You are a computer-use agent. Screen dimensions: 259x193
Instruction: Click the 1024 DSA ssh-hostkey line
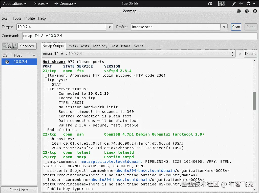point(113,143)
